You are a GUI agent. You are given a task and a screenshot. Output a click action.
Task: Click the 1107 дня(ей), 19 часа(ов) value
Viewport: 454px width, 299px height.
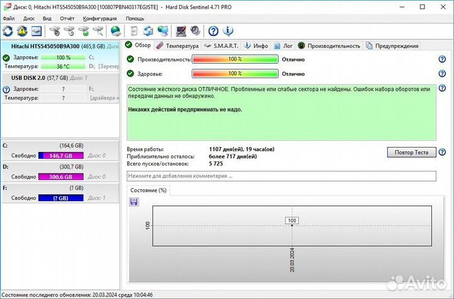point(242,149)
